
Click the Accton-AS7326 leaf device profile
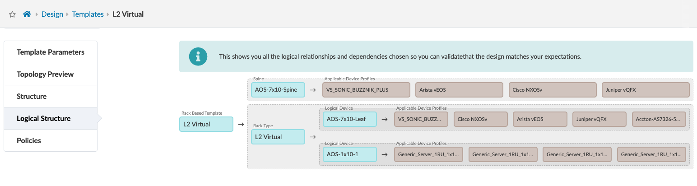tap(660, 119)
